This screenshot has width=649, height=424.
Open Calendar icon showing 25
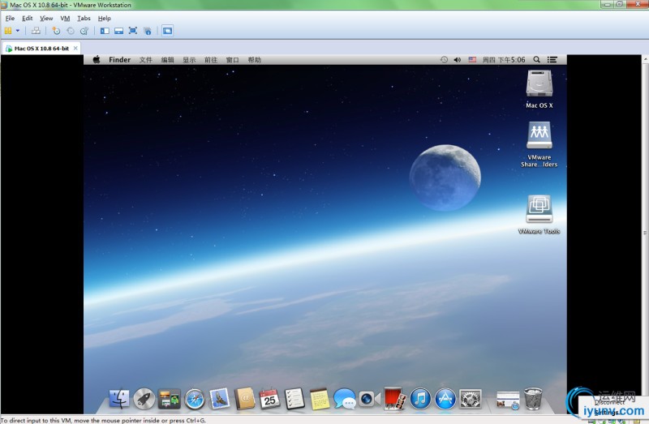point(269,399)
